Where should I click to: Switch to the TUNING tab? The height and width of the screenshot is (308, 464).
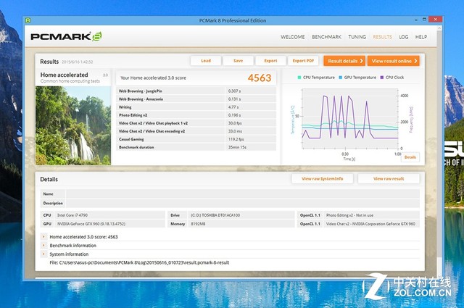point(357,37)
